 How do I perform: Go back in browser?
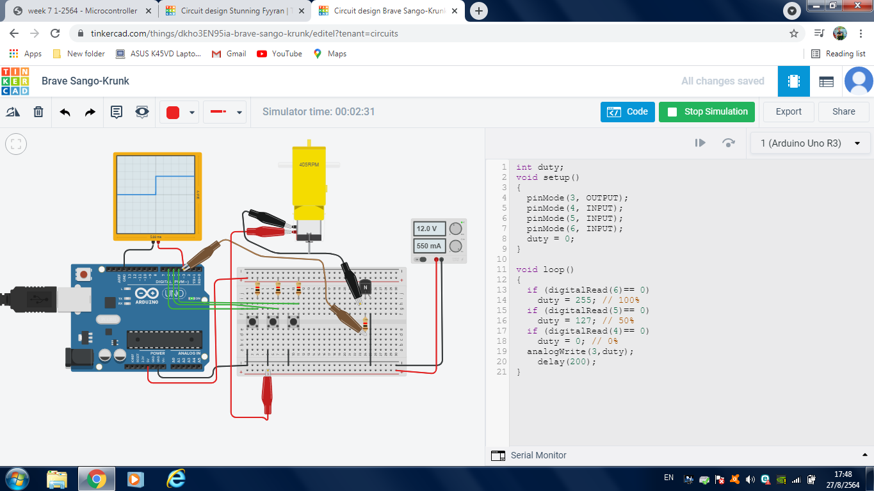click(x=15, y=33)
